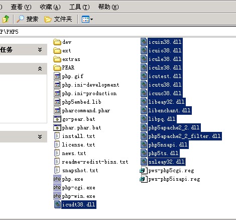Select the ext folder icon
The height and width of the screenshot is (220, 236).
tap(57, 50)
